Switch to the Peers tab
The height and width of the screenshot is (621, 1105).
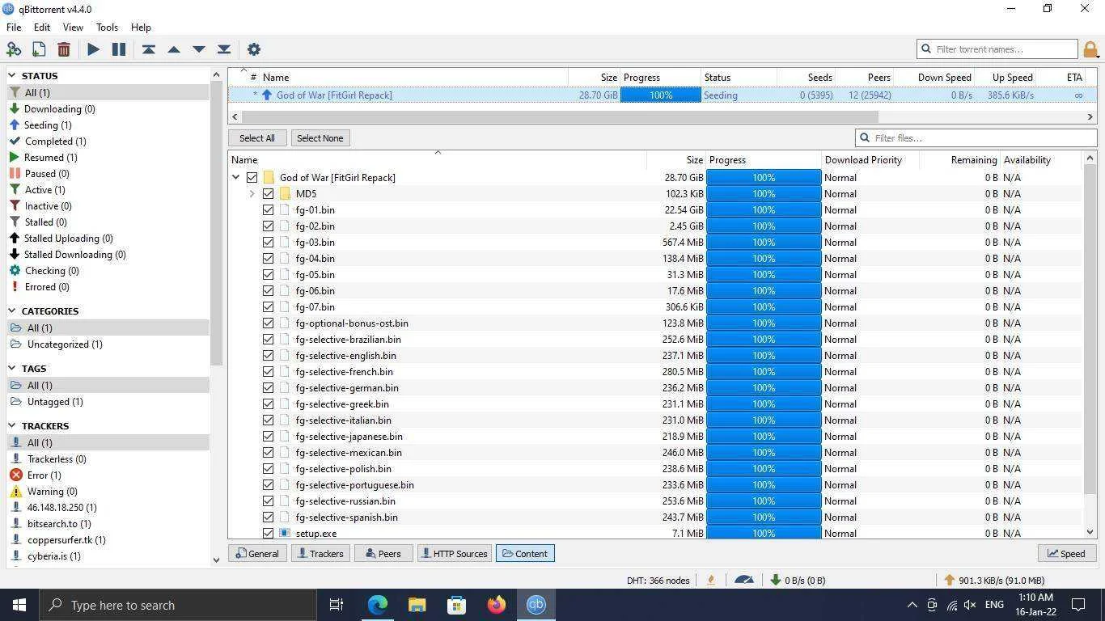383,553
